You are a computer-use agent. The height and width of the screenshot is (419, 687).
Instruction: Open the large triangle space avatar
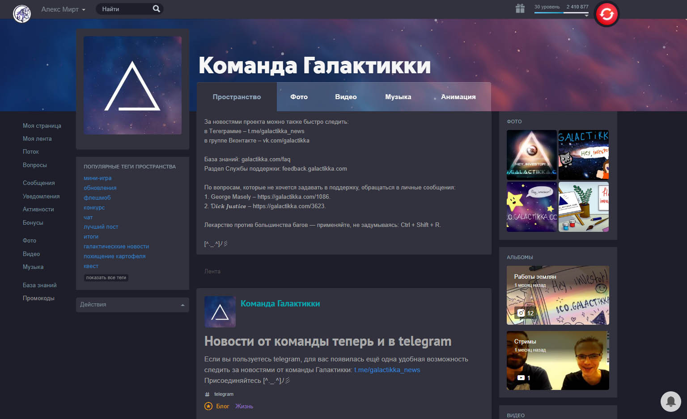132,85
